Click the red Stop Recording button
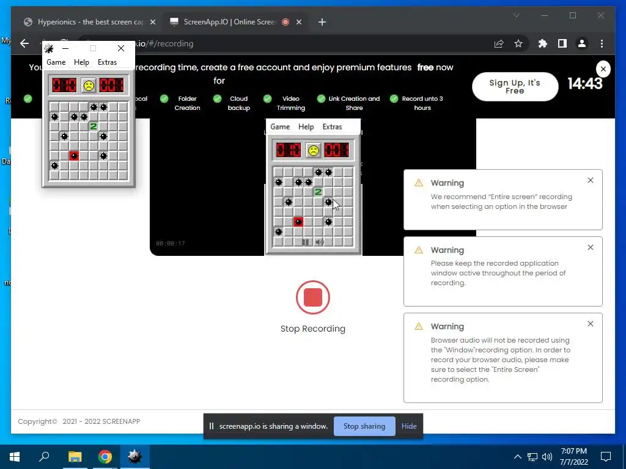 [312, 297]
